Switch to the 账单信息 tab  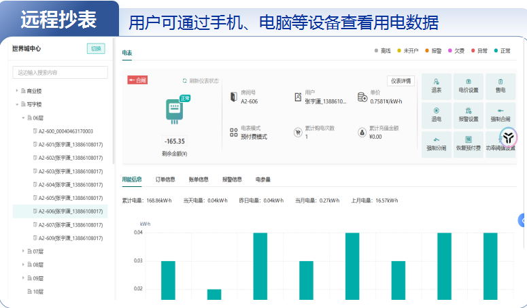[199, 179]
